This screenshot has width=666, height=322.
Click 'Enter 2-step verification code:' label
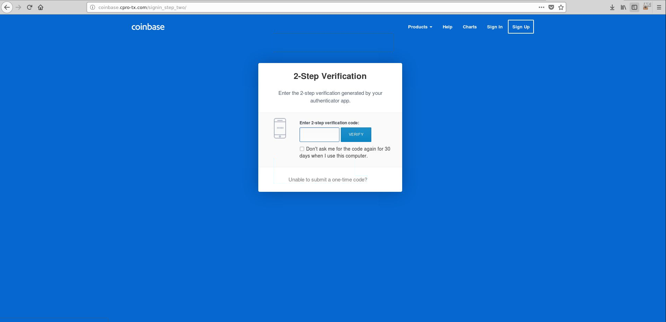coord(329,123)
